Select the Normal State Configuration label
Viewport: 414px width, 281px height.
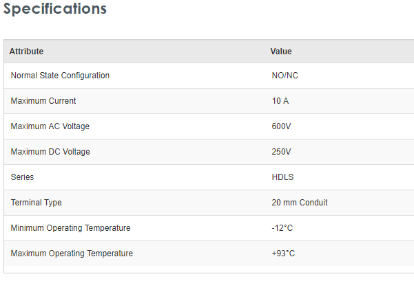pos(60,76)
